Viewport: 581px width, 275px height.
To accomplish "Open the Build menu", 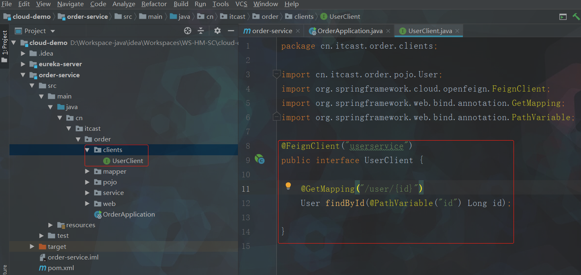I will (x=181, y=4).
